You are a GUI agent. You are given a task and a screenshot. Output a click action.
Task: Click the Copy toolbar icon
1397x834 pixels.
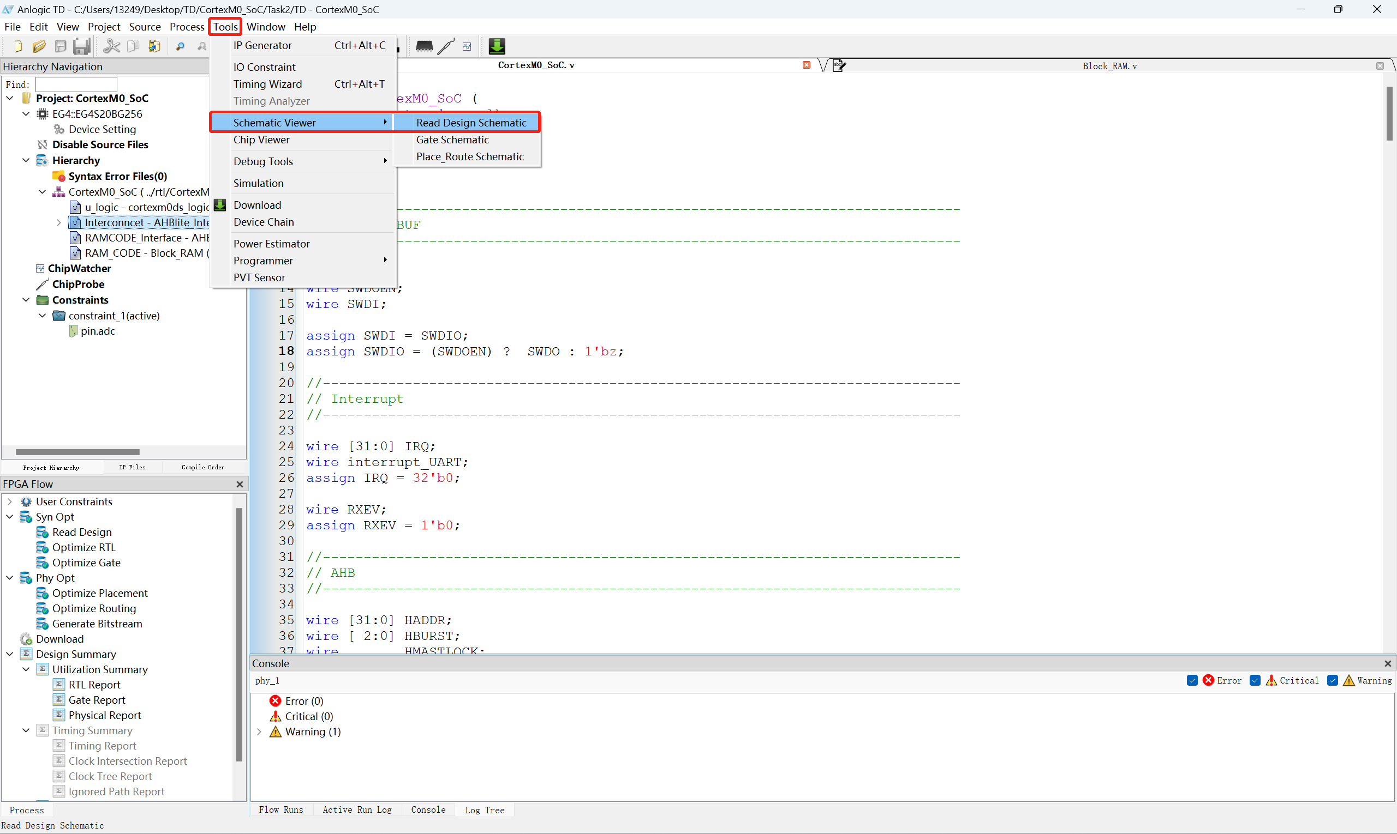133,46
